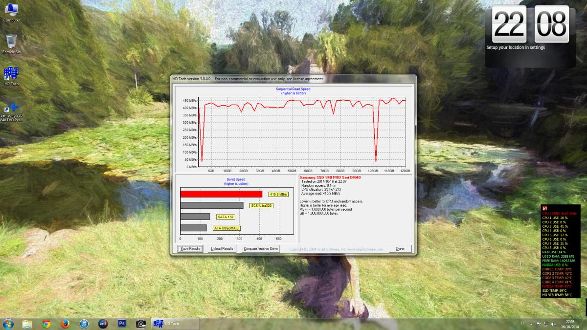Click the simplisoftware.com copyright text

[x=336, y=249]
